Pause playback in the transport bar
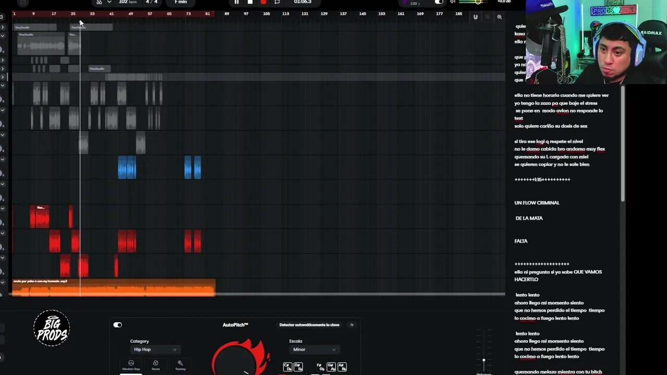 pyautogui.click(x=237, y=2)
